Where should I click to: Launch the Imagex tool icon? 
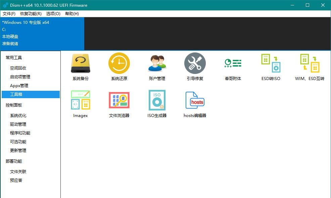click(81, 100)
